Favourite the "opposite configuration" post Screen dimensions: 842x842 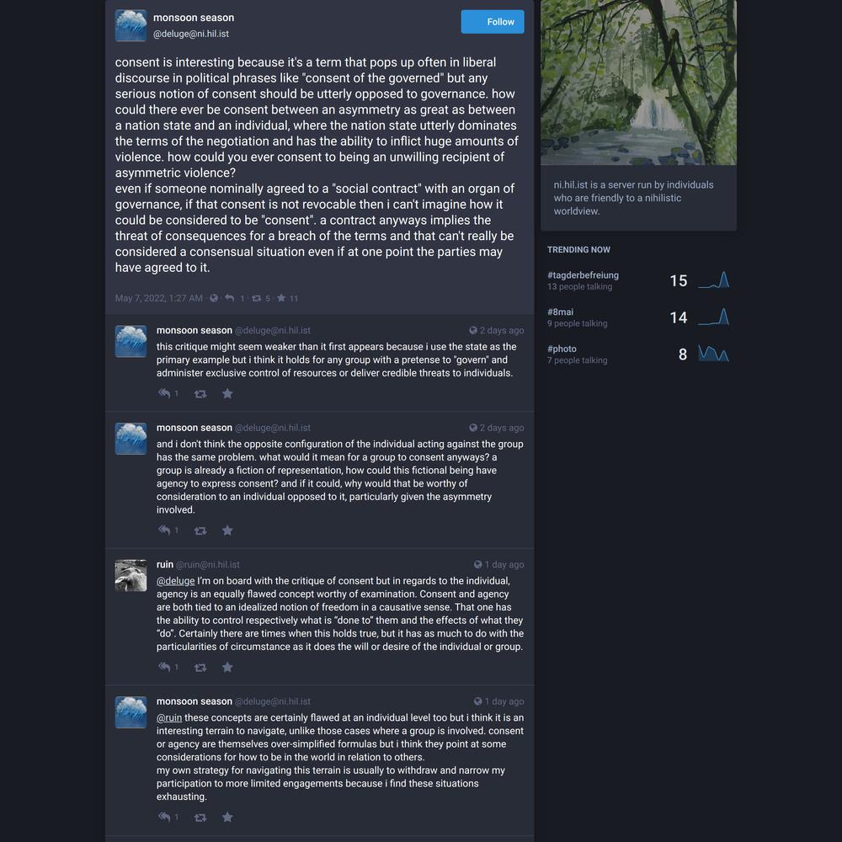click(227, 531)
